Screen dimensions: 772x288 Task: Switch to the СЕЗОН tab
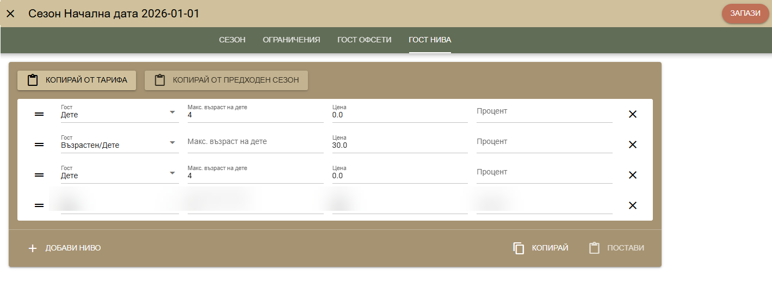tap(232, 40)
